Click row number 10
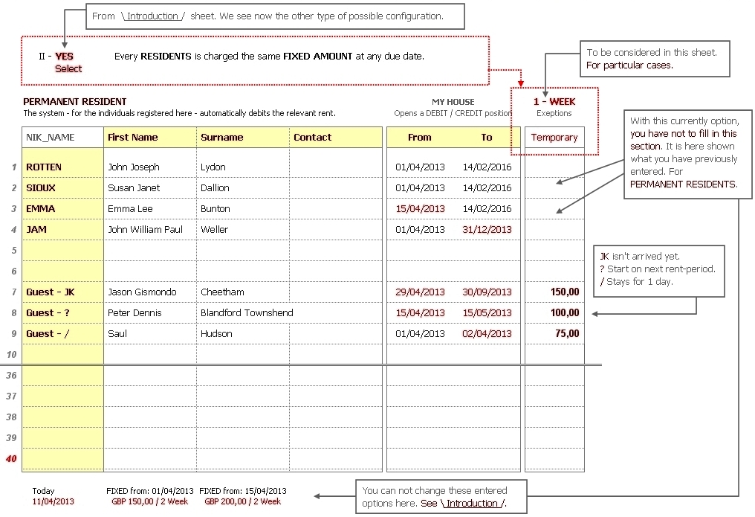Image resolution: width=755 pixels, height=517 pixels. click(12, 355)
